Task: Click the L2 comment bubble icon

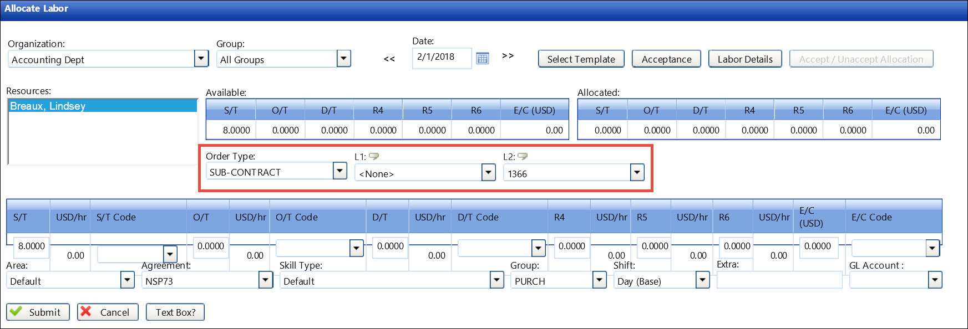Action: 523,157
